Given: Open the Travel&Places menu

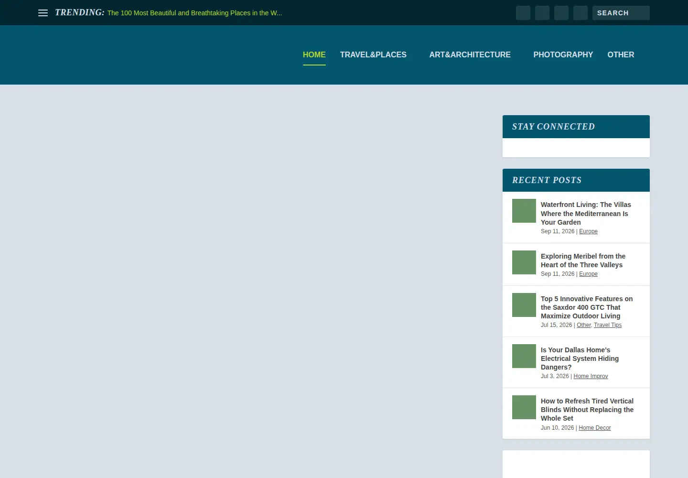Looking at the screenshot, I should [373, 54].
